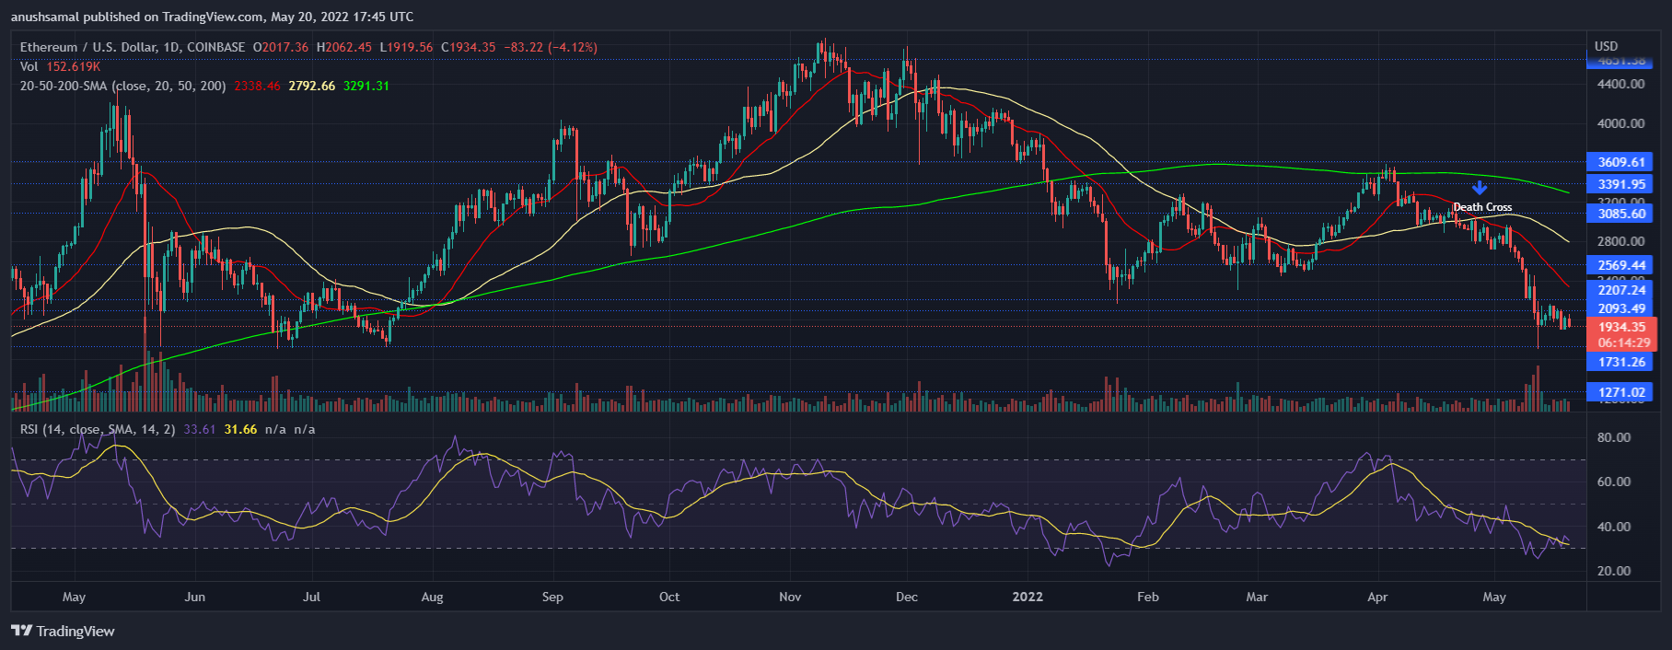Click the change value −83.22 (−4.12%)
The height and width of the screenshot is (650, 1672).
coord(551,47)
